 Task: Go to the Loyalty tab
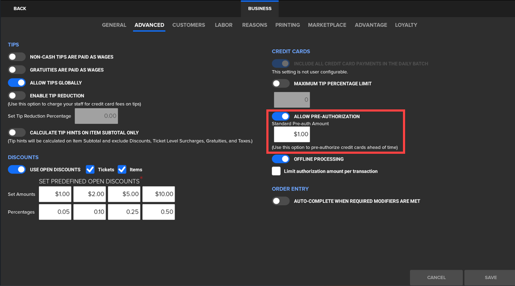pyautogui.click(x=406, y=25)
